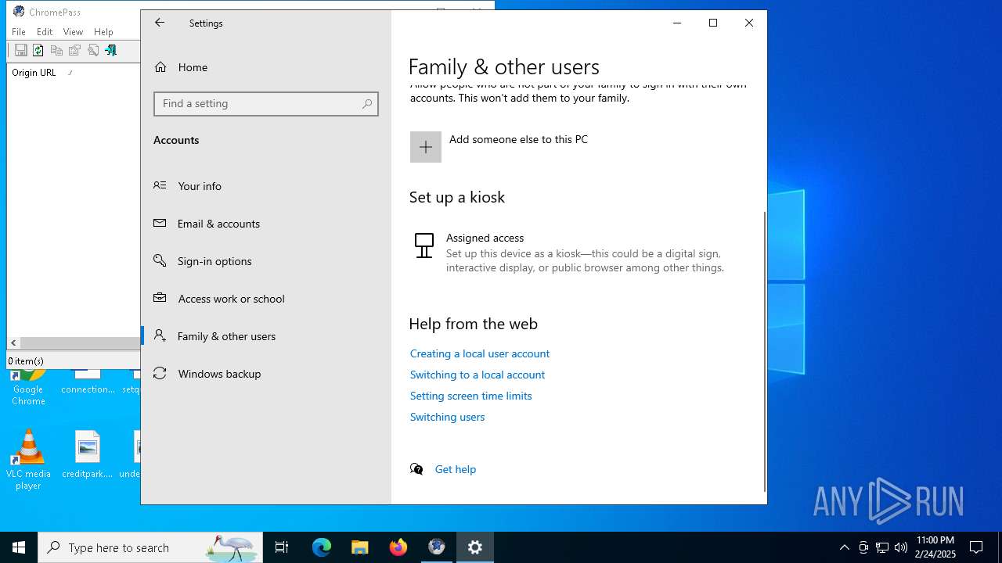Viewport: 1002px width, 563px height.
Task: Open Windows backup settings
Action: pos(266,374)
